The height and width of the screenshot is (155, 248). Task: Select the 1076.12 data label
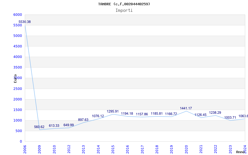(x=98, y=116)
